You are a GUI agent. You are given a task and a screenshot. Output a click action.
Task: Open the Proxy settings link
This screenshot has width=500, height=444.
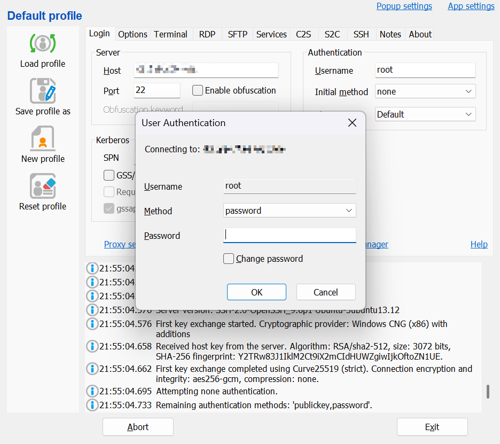(x=120, y=244)
